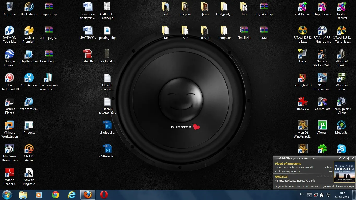
Task: Open Mail.Ru Агент
Action: click(x=29, y=153)
